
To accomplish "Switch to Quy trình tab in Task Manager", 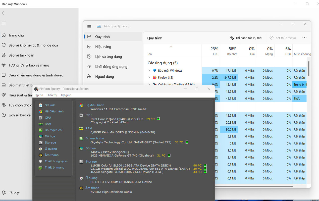I will (x=114, y=37).
